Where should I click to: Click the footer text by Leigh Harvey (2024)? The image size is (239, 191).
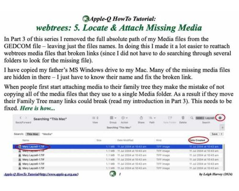(216, 174)
